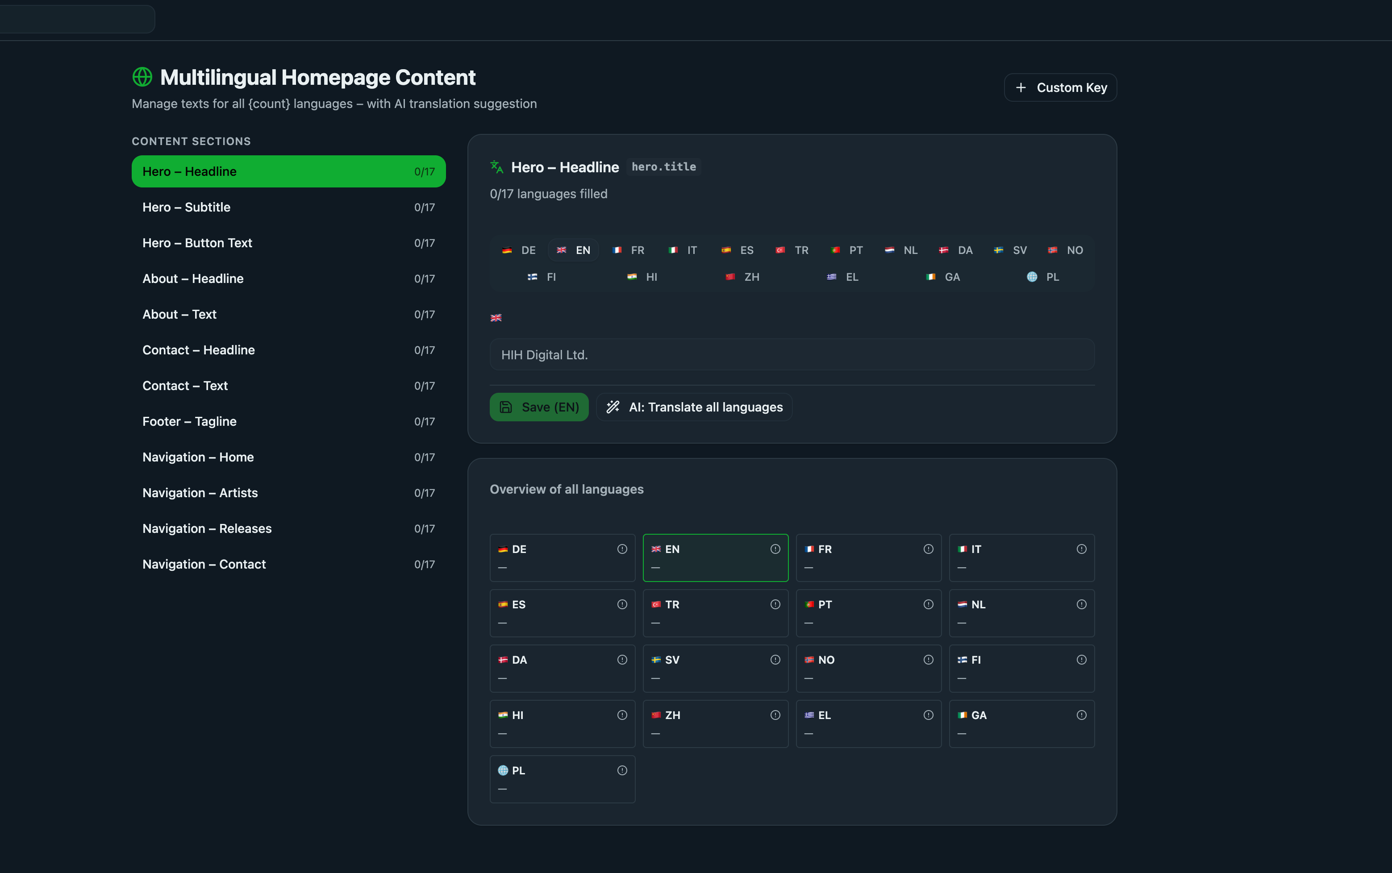
Task: Click the translate icon next to Hero – Headline
Action: pyautogui.click(x=496, y=167)
